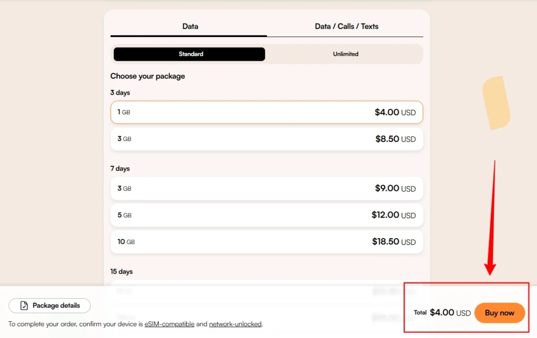Select the 1 GB $4.00 package
This screenshot has height=338, width=537.
point(266,112)
